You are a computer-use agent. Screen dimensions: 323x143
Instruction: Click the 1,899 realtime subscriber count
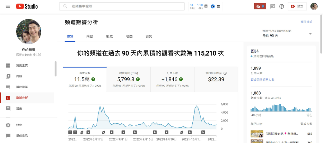[256, 68]
